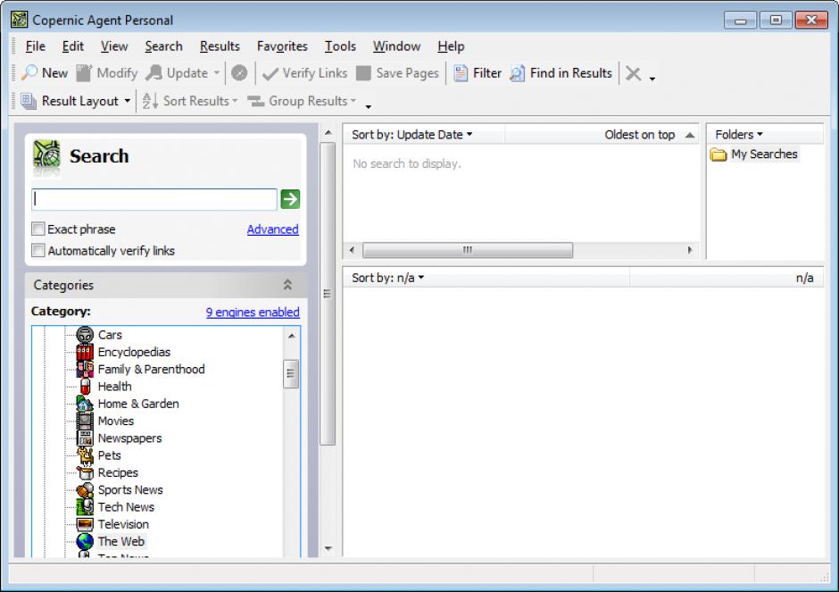Image resolution: width=839 pixels, height=592 pixels.
Task: Open the Window menu
Action: (396, 46)
